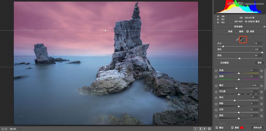Select the 编辑 radio button
This screenshot has height=131, width=266.
click(x=236, y=32)
